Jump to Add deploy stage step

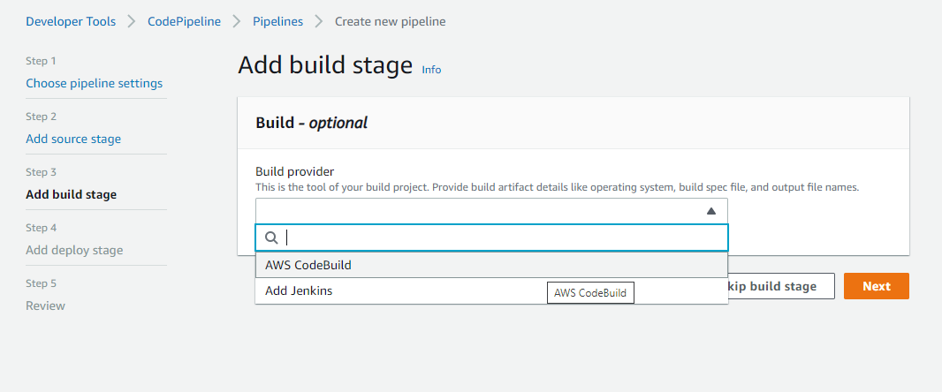coord(74,250)
